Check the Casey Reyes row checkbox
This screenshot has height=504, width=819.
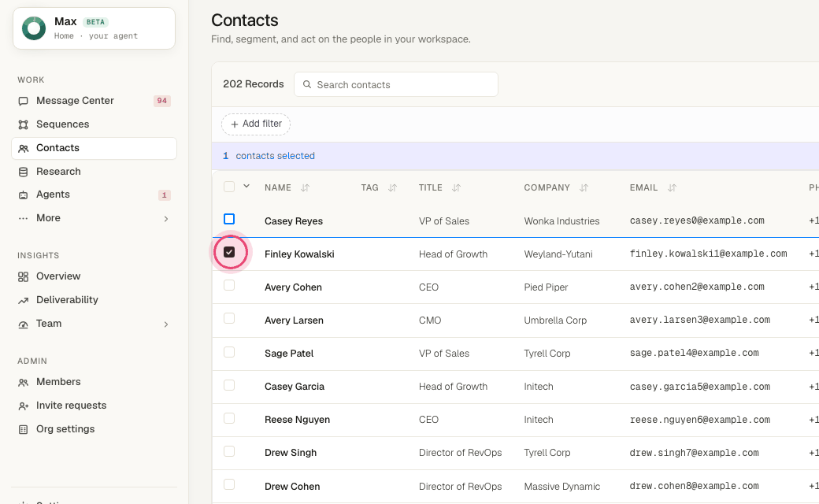point(229,219)
